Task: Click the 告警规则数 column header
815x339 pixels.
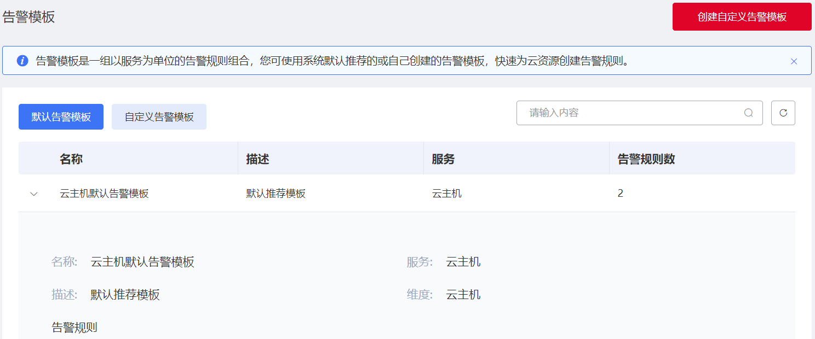Action: pyautogui.click(x=646, y=159)
